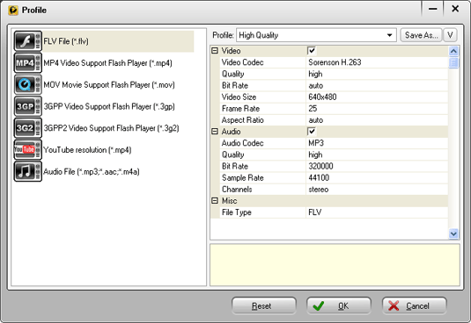Choose Audio File (*.mp3;*.aac;*.m4a) entry
Image resolution: width=471 pixels, height=323 pixels.
tap(92, 172)
